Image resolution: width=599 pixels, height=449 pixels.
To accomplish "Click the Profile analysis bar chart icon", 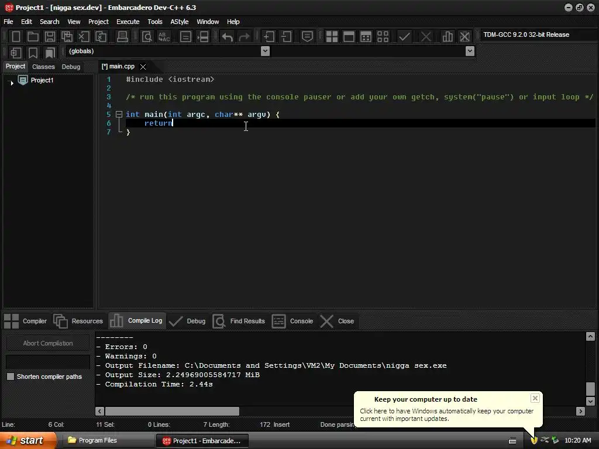I will (447, 37).
